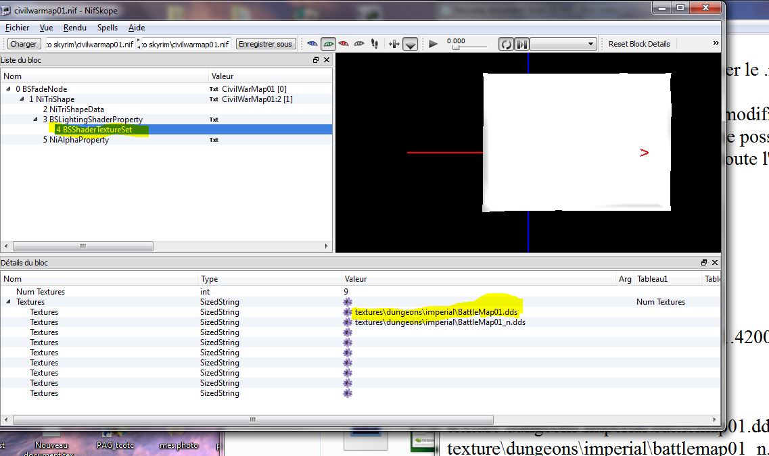Click the Charger button
This screenshot has height=456, width=769.
[24, 44]
